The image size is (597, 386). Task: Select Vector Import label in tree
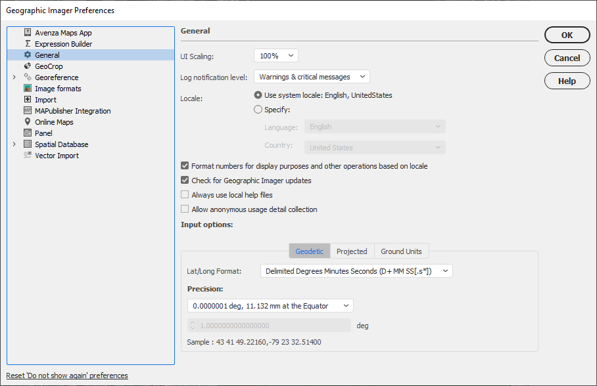[x=57, y=156]
